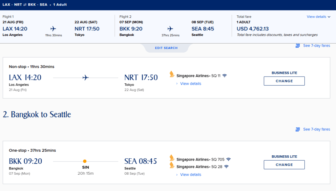Screen dimensions: 336x191
Task: Open See 7-day fares link near the top
Action: (316, 46)
